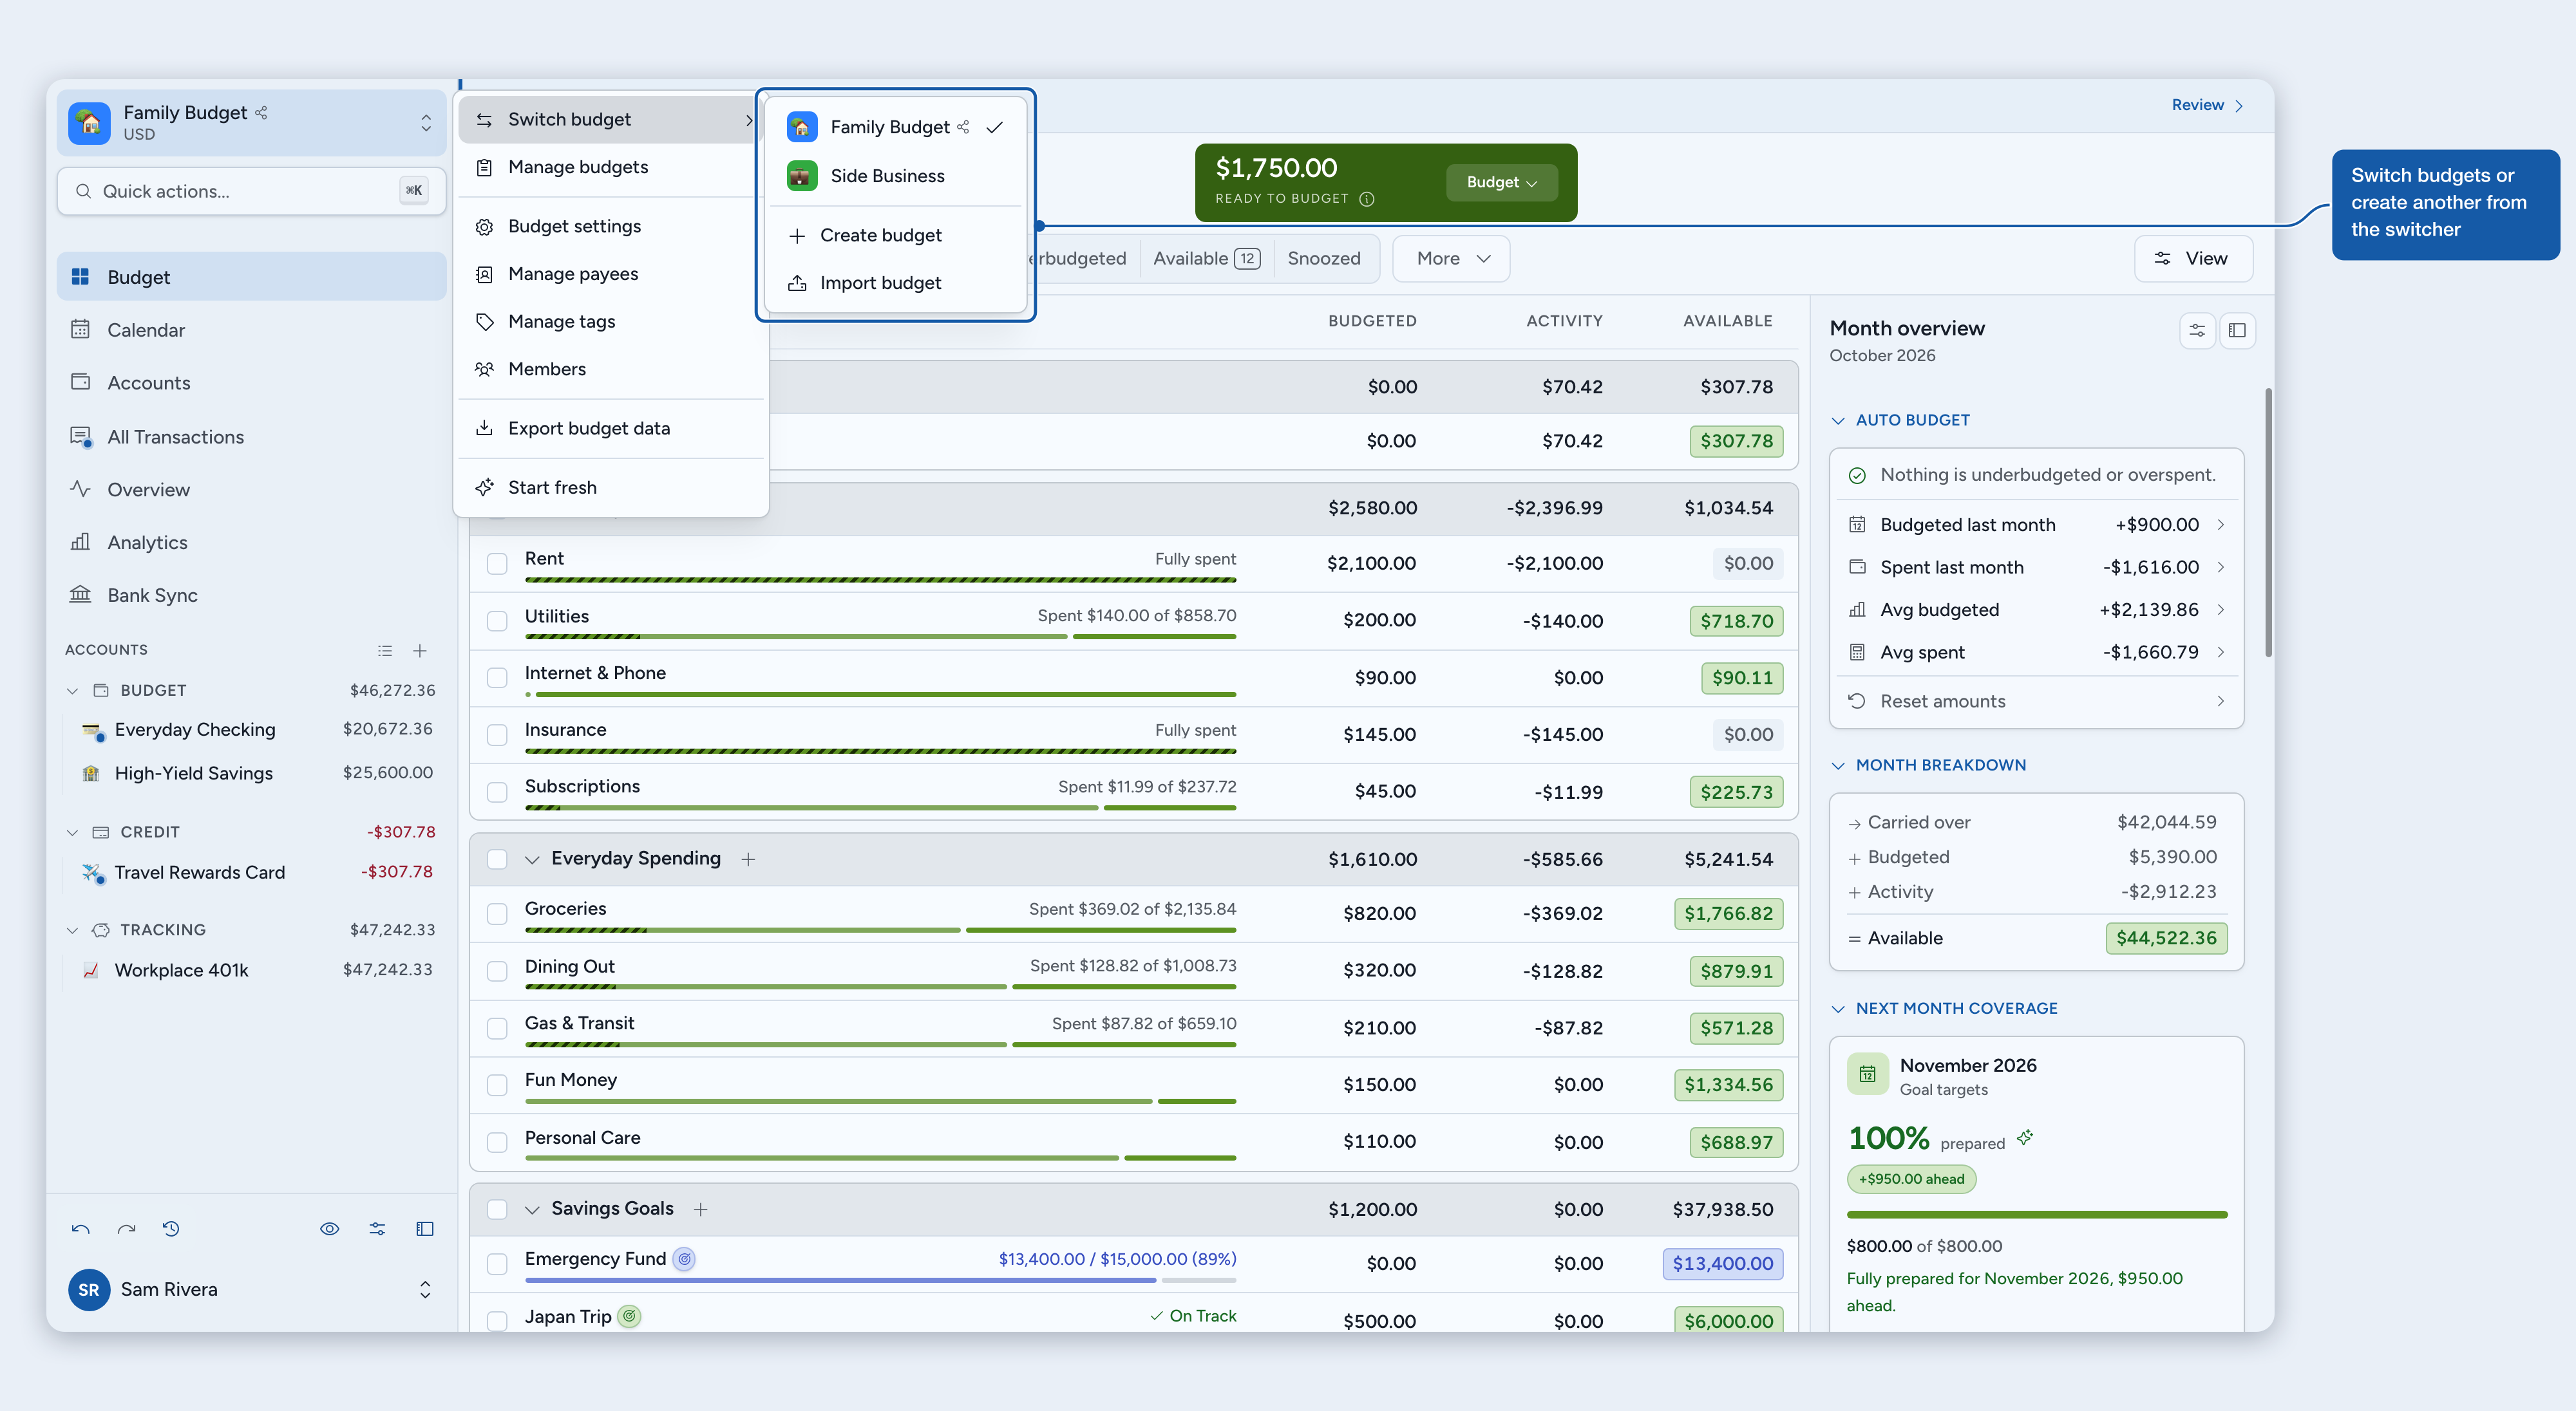Click the Japan Trip goal target icon
The width and height of the screenshot is (2576, 1411).
point(629,1316)
